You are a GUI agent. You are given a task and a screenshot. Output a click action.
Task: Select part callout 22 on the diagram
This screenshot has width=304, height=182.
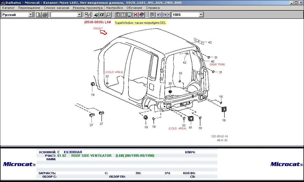click(x=107, y=76)
